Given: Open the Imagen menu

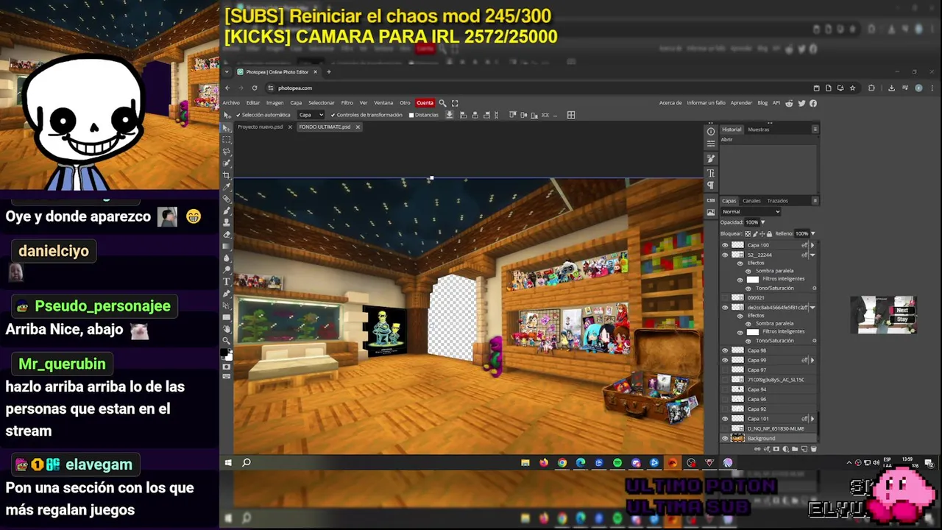Looking at the screenshot, I should (x=275, y=103).
